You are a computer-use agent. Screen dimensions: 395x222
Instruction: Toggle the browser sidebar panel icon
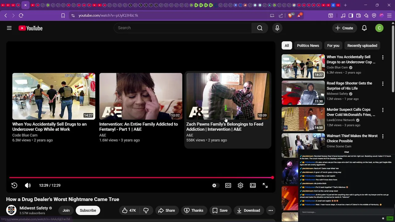pyautogui.click(x=351, y=15)
